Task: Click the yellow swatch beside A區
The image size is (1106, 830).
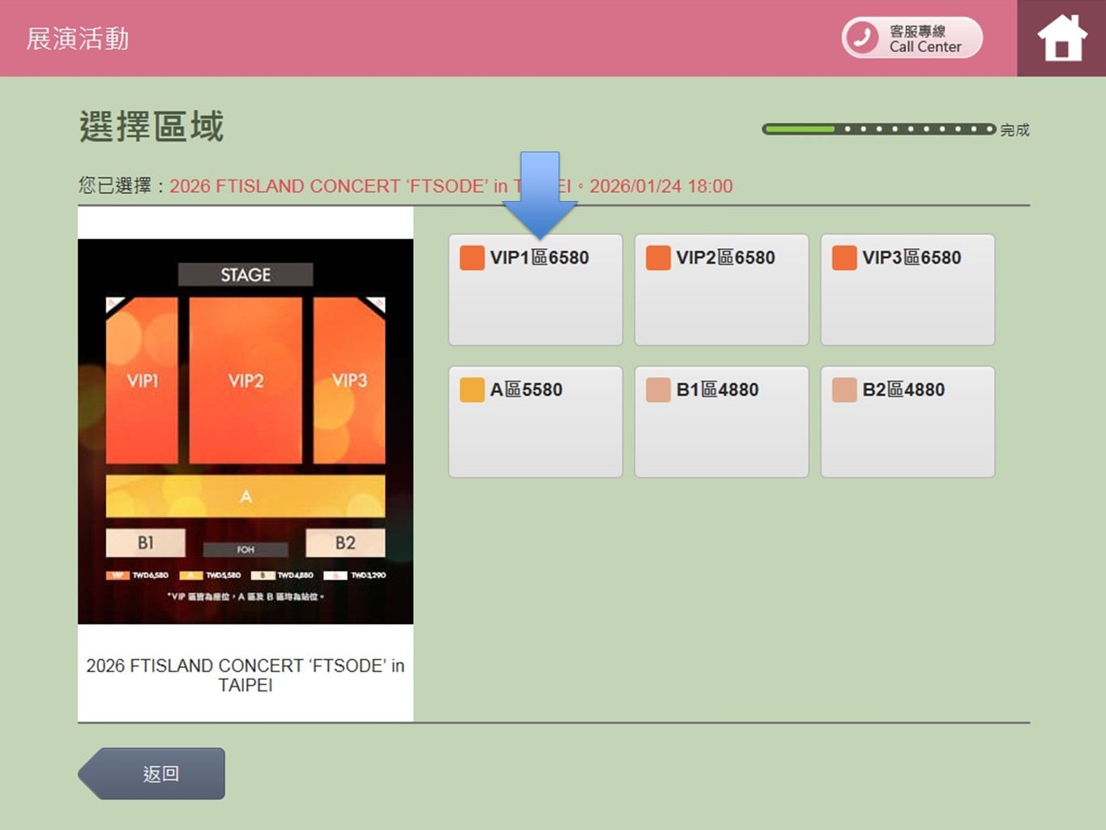Action: [472, 390]
